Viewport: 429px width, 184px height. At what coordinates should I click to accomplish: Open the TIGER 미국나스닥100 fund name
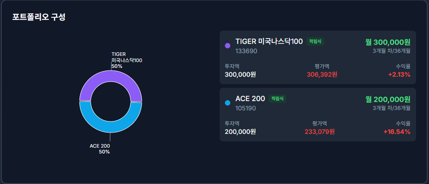(269, 41)
